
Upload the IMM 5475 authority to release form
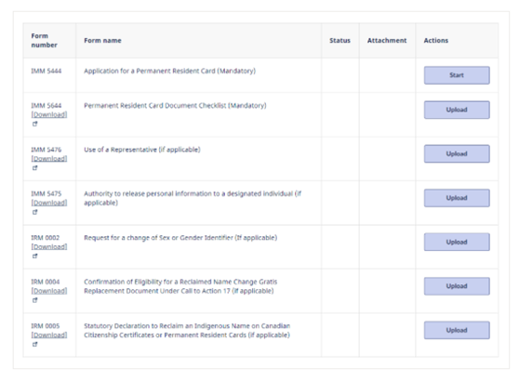(x=457, y=198)
